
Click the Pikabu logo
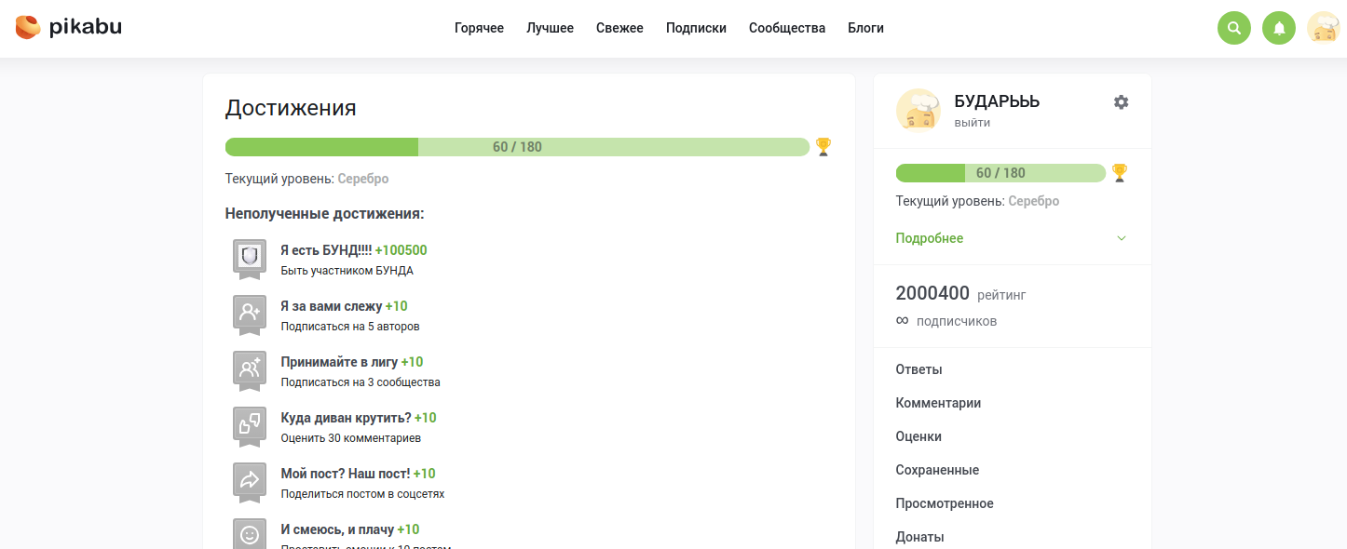tap(69, 28)
